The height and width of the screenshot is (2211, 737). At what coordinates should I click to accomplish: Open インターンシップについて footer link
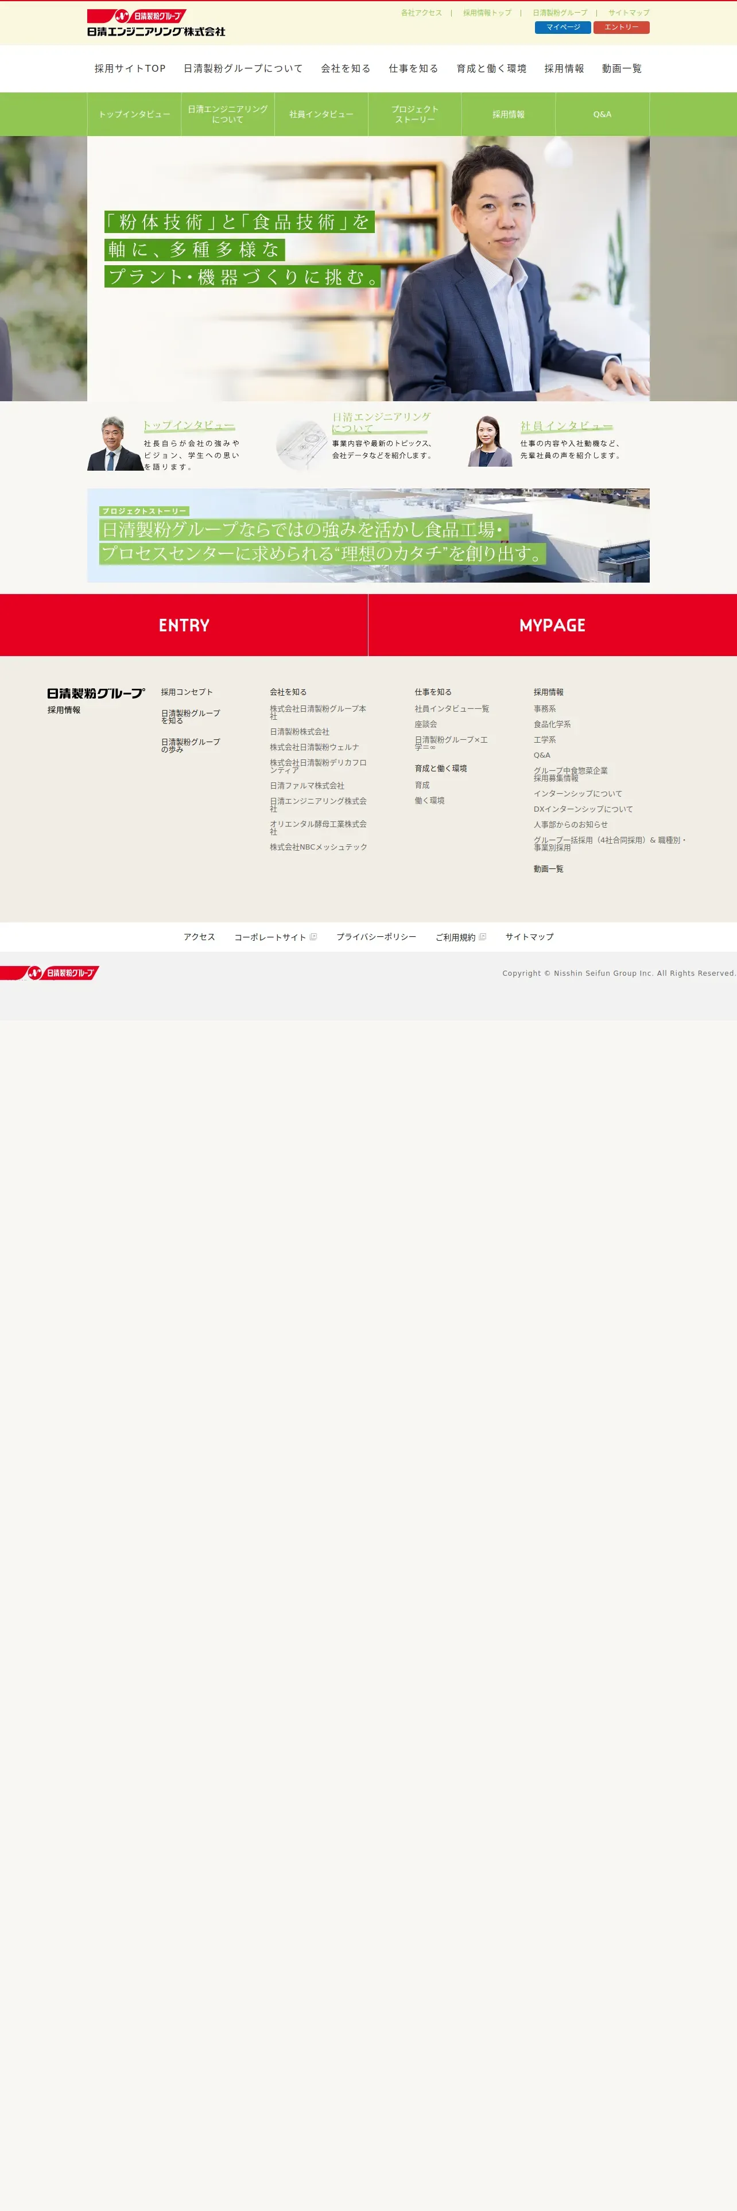(578, 794)
